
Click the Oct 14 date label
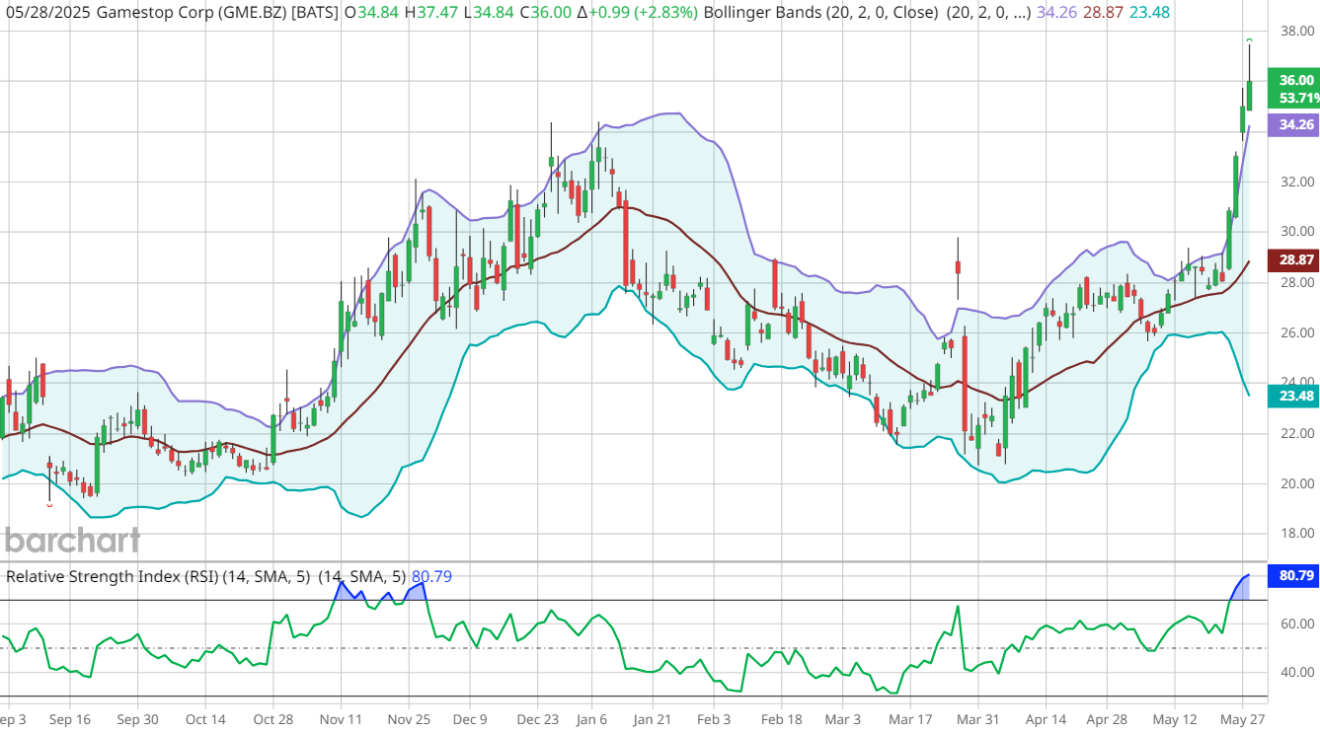tap(204, 719)
